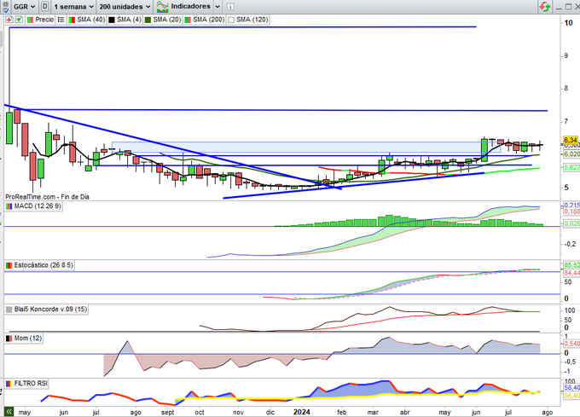Click the Indicadores chart icon
580x417 pixels.
tap(162, 7)
